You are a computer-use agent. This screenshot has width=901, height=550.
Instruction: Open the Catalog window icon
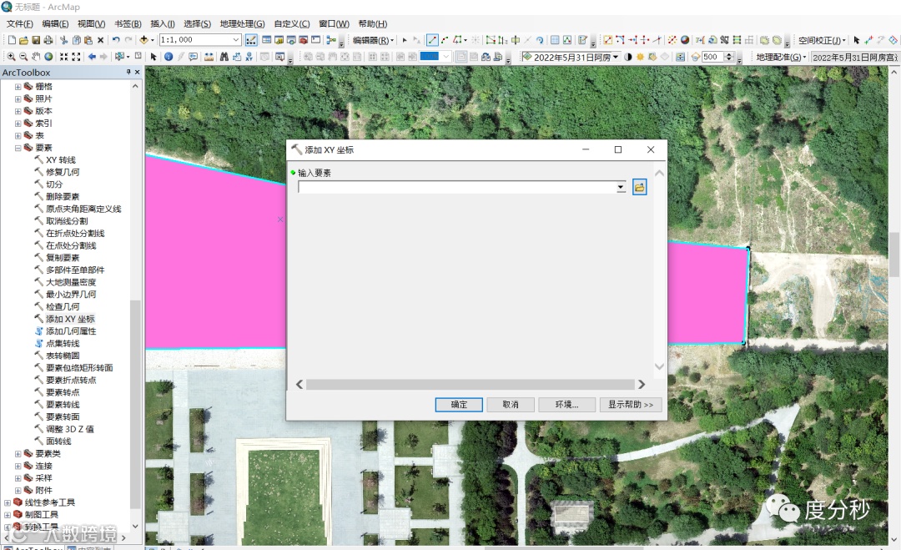[x=279, y=40]
